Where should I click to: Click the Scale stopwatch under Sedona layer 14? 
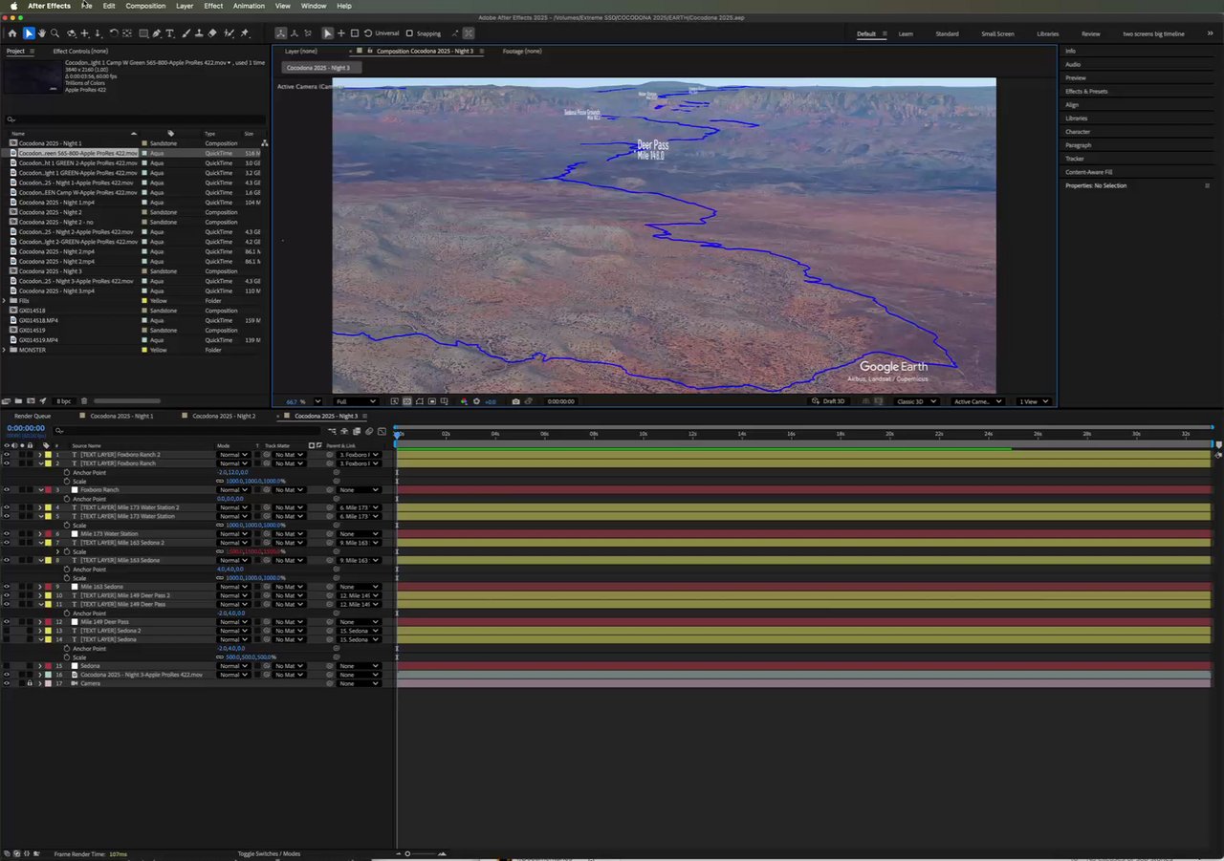pyautogui.click(x=67, y=657)
